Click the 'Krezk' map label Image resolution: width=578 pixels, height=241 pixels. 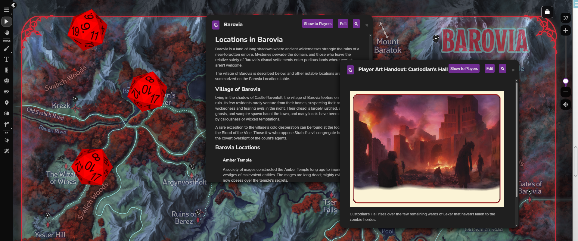(61, 105)
